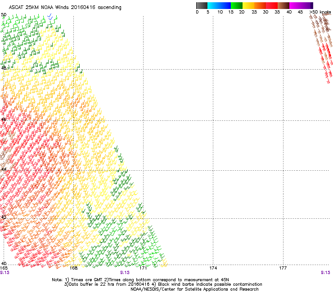Click the cyan-to-blue 5-15 knots color band
Screen dimensions: 333x292
[219, 5]
